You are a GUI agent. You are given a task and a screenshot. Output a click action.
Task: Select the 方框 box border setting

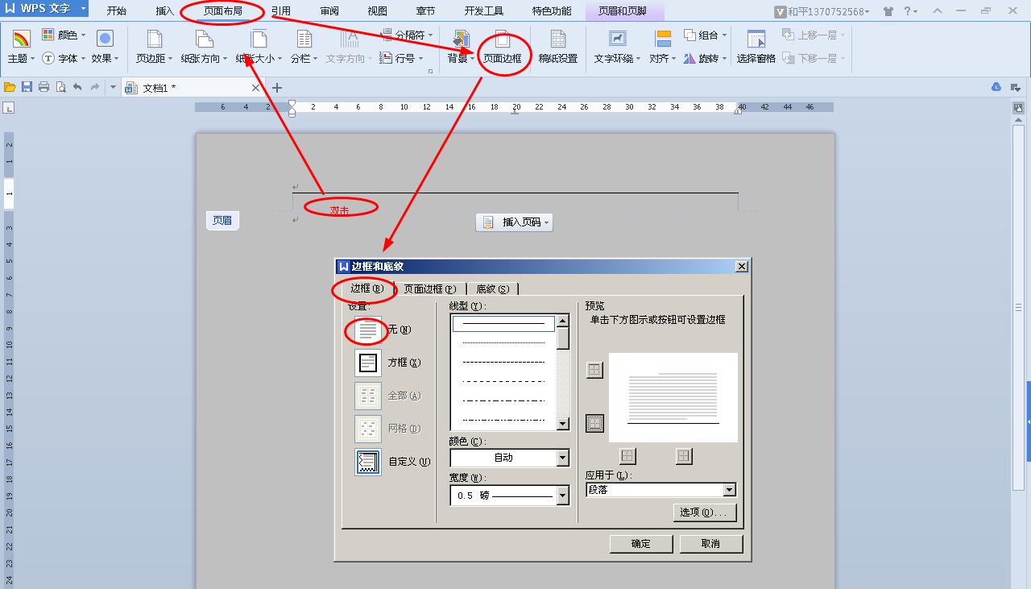tap(368, 363)
